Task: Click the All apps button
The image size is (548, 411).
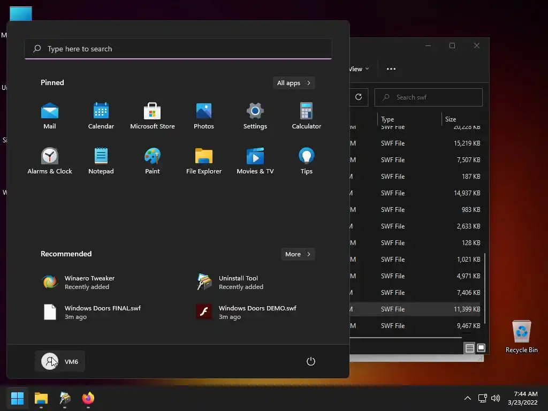Action: tap(294, 83)
